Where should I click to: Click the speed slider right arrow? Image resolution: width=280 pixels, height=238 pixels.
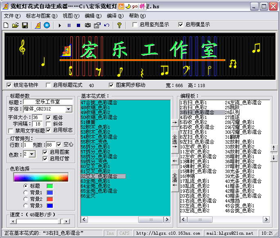(67, 221)
